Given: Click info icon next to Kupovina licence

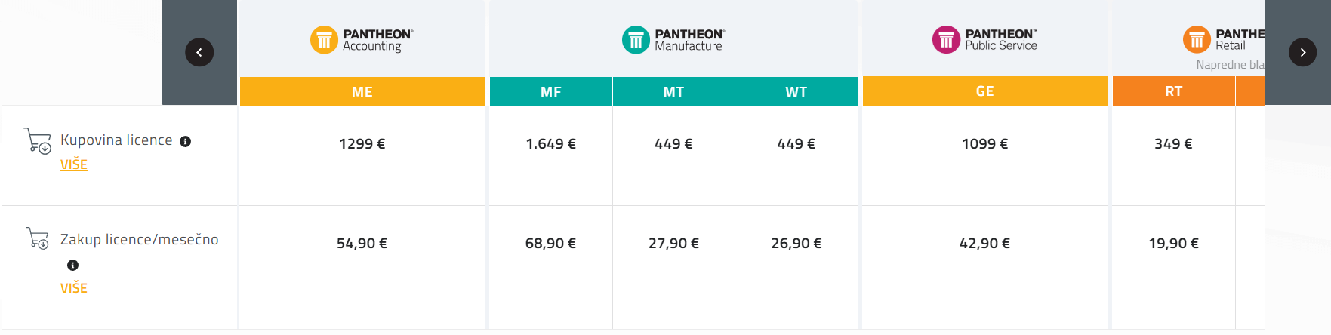Looking at the screenshot, I should 186,141.
